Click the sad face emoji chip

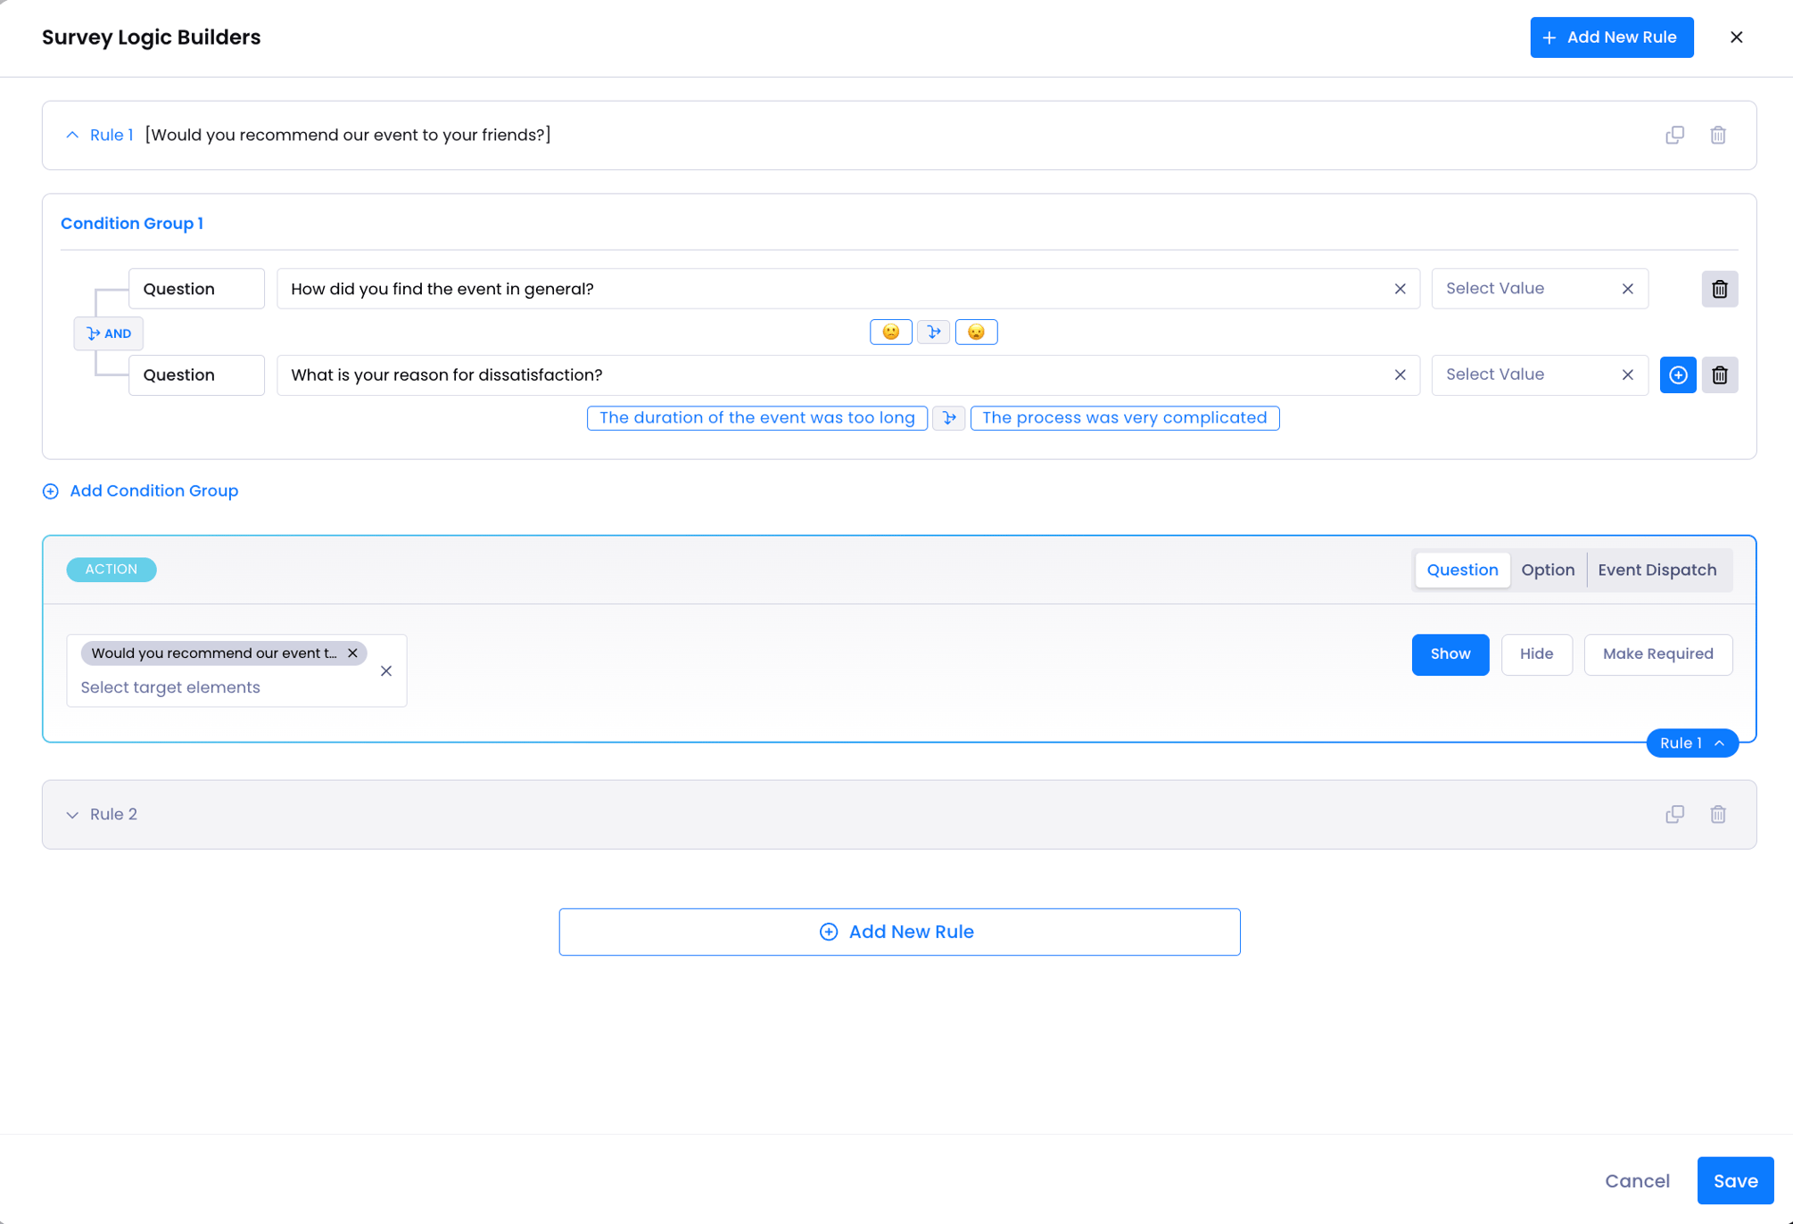click(976, 332)
